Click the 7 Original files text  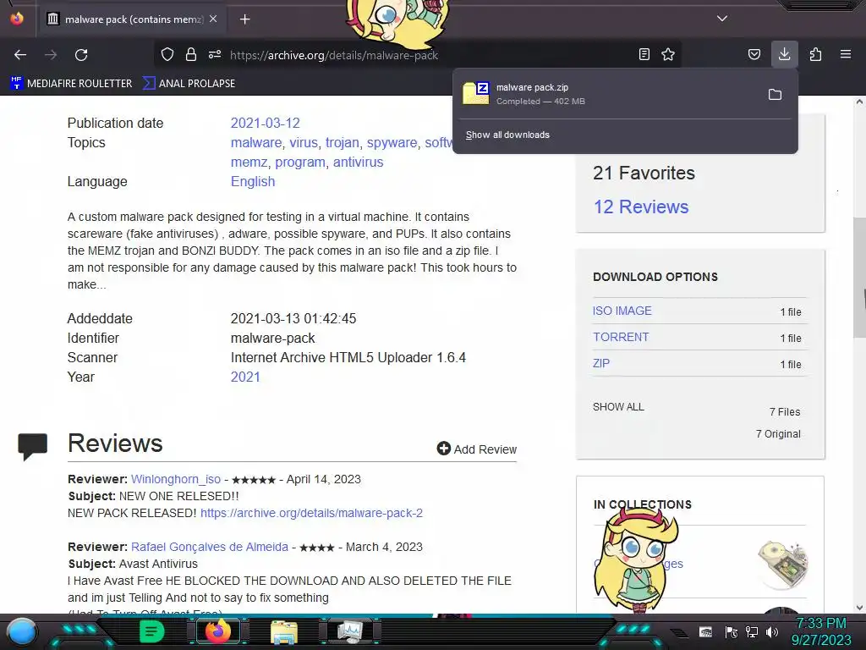tap(778, 434)
